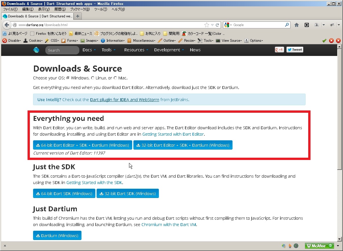Go back with the browser back arrow
This screenshot has height=251, width=343.
click(7, 25)
